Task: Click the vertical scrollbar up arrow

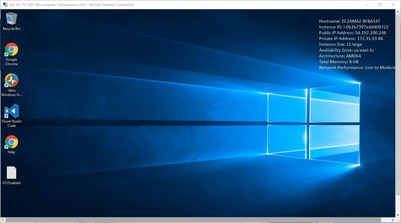Action: click(x=398, y=12)
